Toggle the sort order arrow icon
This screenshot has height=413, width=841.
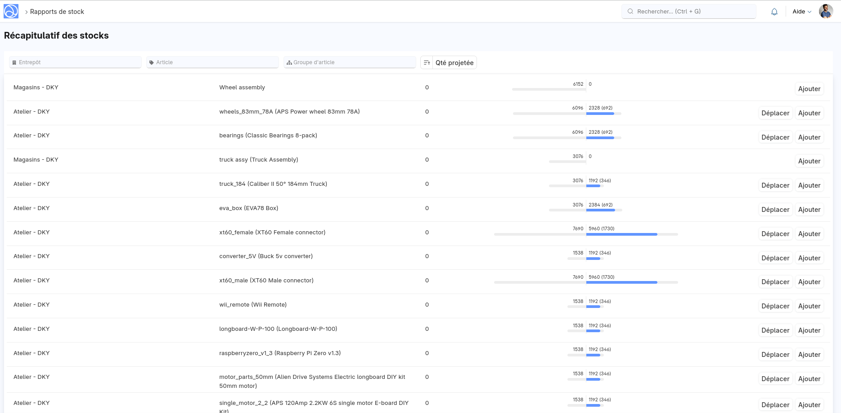pyautogui.click(x=427, y=63)
